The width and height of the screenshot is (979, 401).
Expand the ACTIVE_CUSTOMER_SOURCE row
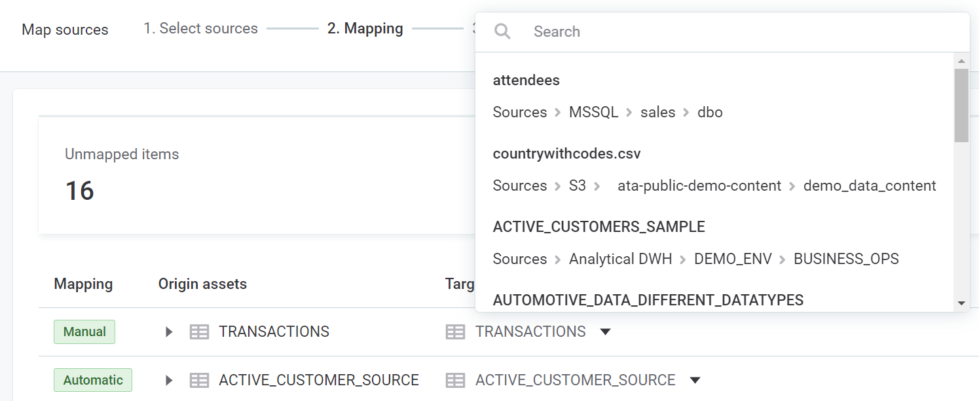(x=169, y=380)
